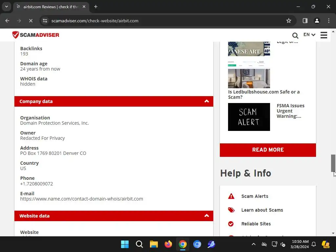Viewport: 336px width, 252px height.
Task: Click the page vertical scrollbar thumb
Action: 333,163
